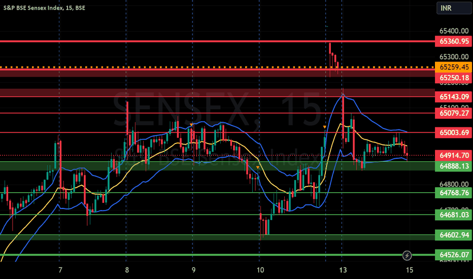Screen dimensions: 473x279
Task: Select the green 64888.13 price label
Action: click(x=453, y=166)
